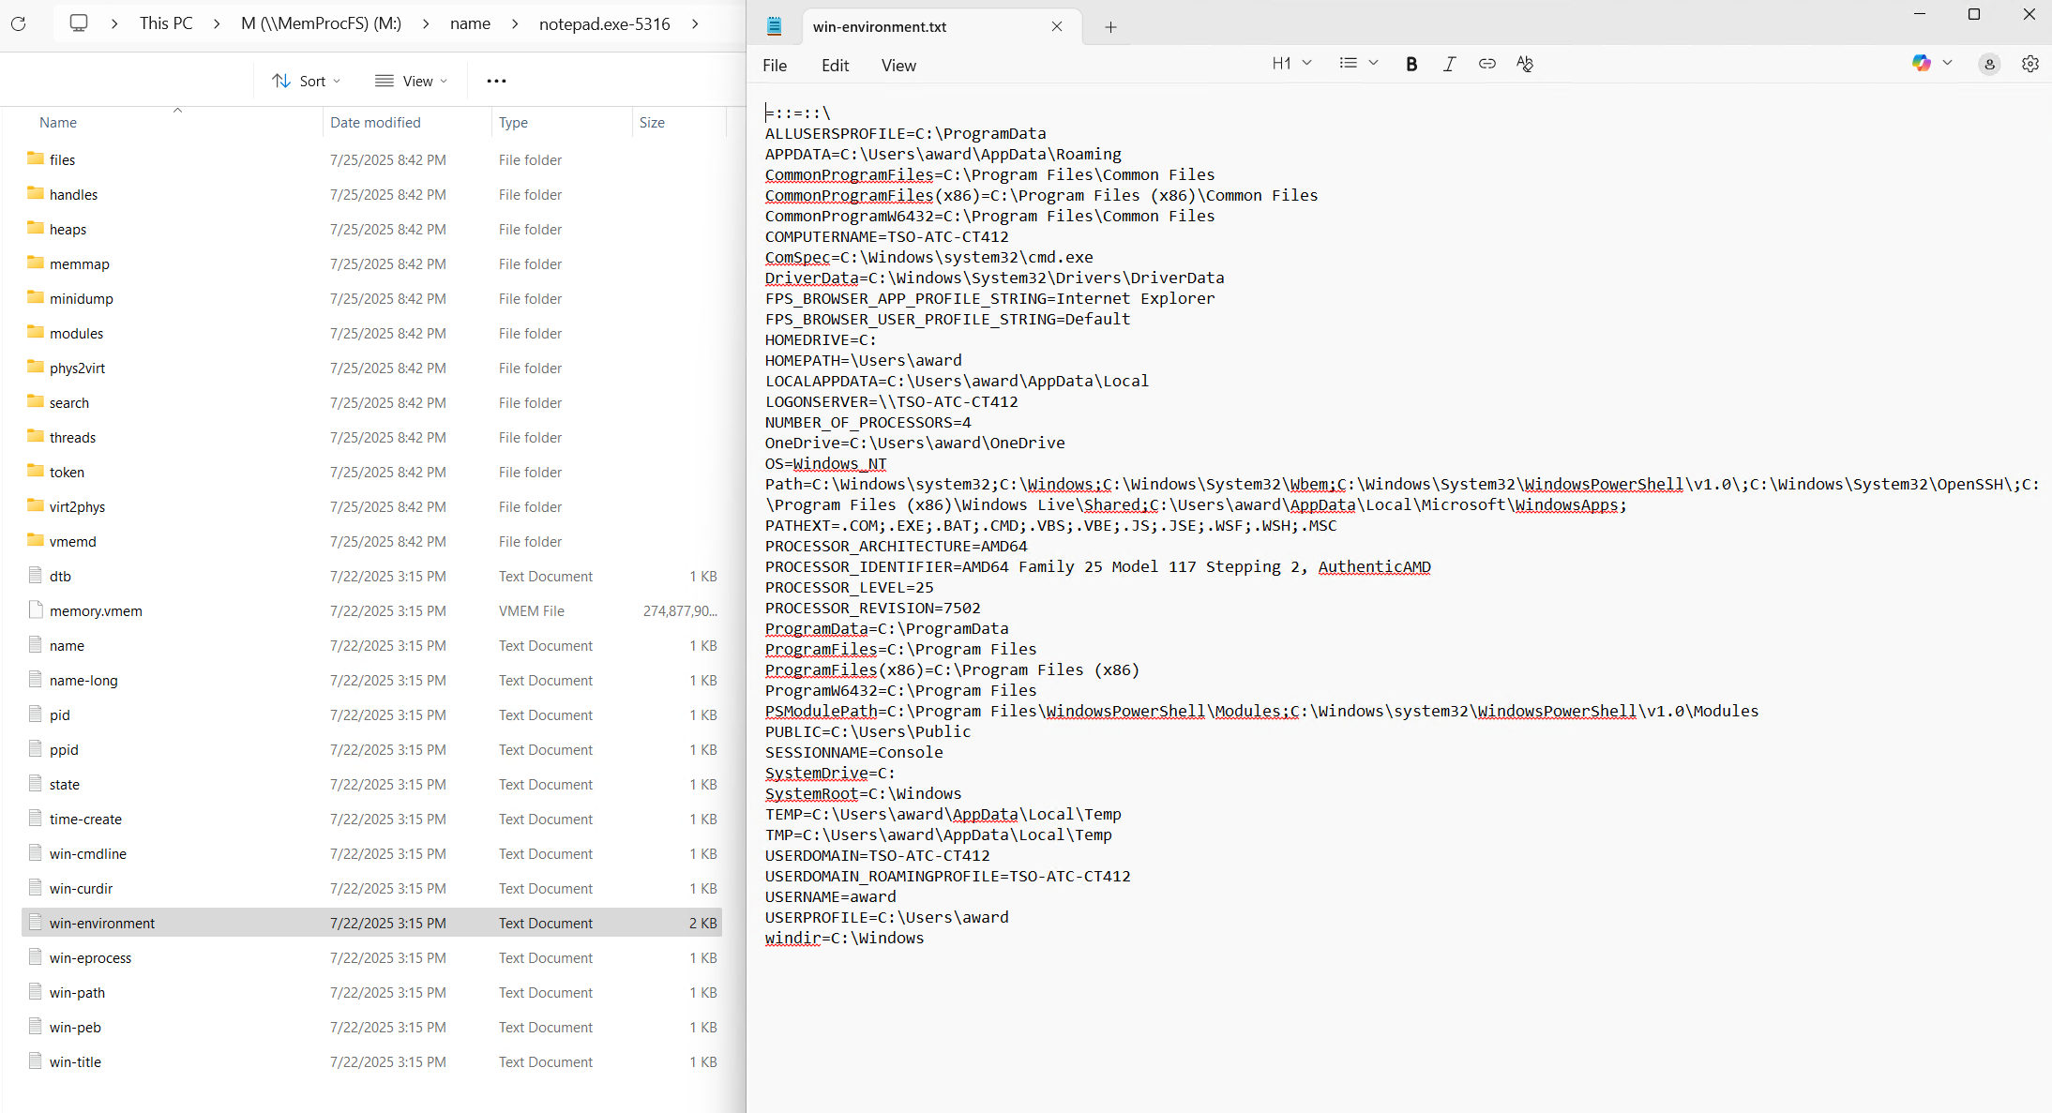
Task: Open the Copilot icon in Notepad
Action: click(x=1921, y=63)
